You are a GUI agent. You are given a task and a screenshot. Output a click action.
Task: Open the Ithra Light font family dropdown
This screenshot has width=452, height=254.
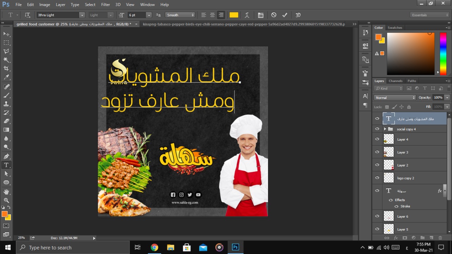(82, 15)
